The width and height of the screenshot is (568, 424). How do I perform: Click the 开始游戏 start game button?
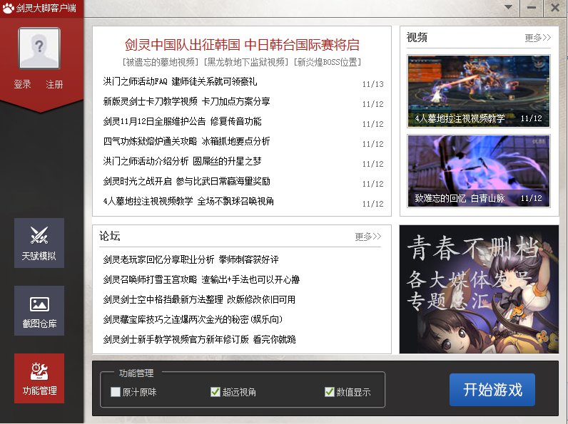pos(492,390)
